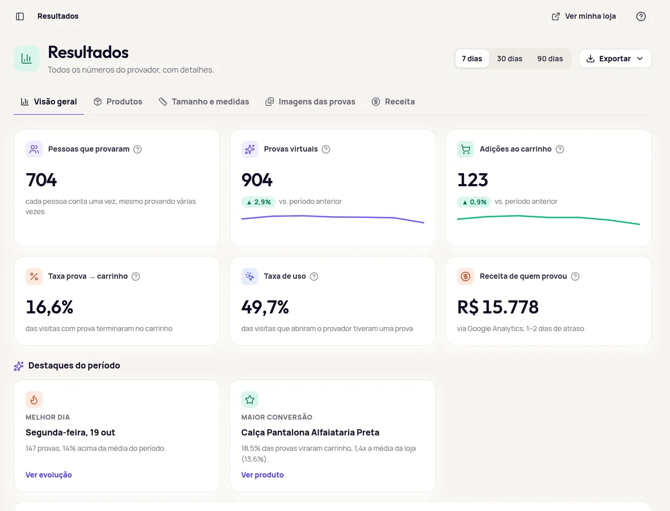The height and width of the screenshot is (511, 670).
Task: Open the Ver produto link
Action: [x=262, y=475]
